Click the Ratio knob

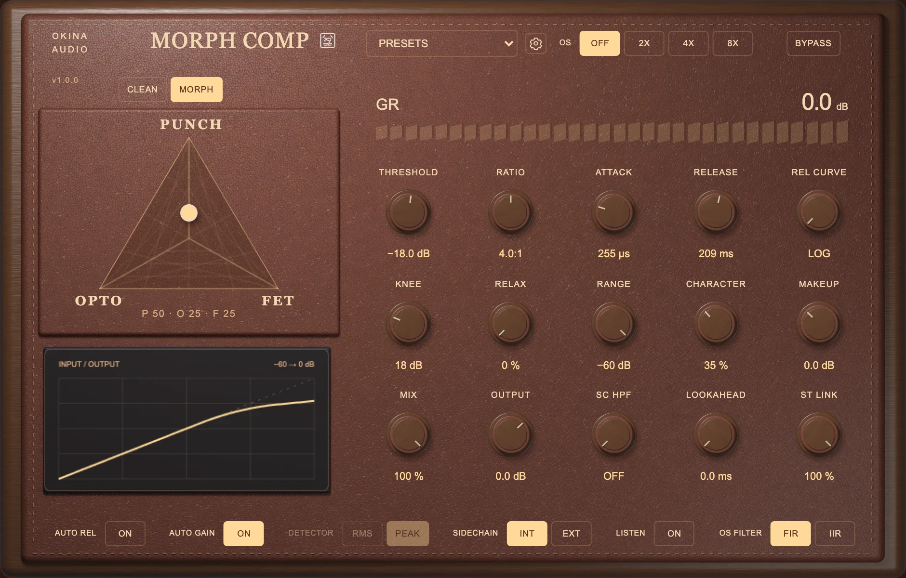coord(510,212)
